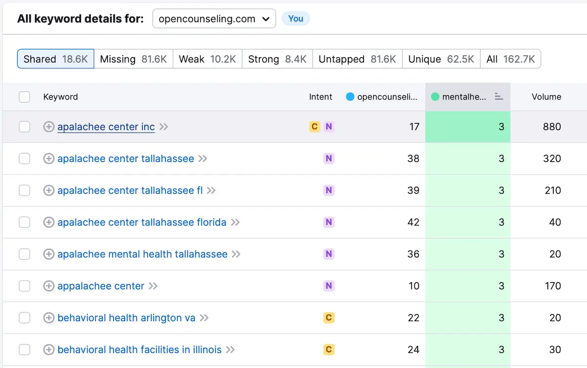Image resolution: width=587 pixels, height=368 pixels.
Task: Toggle the select-all checkbox in table header
Action: (24, 97)
